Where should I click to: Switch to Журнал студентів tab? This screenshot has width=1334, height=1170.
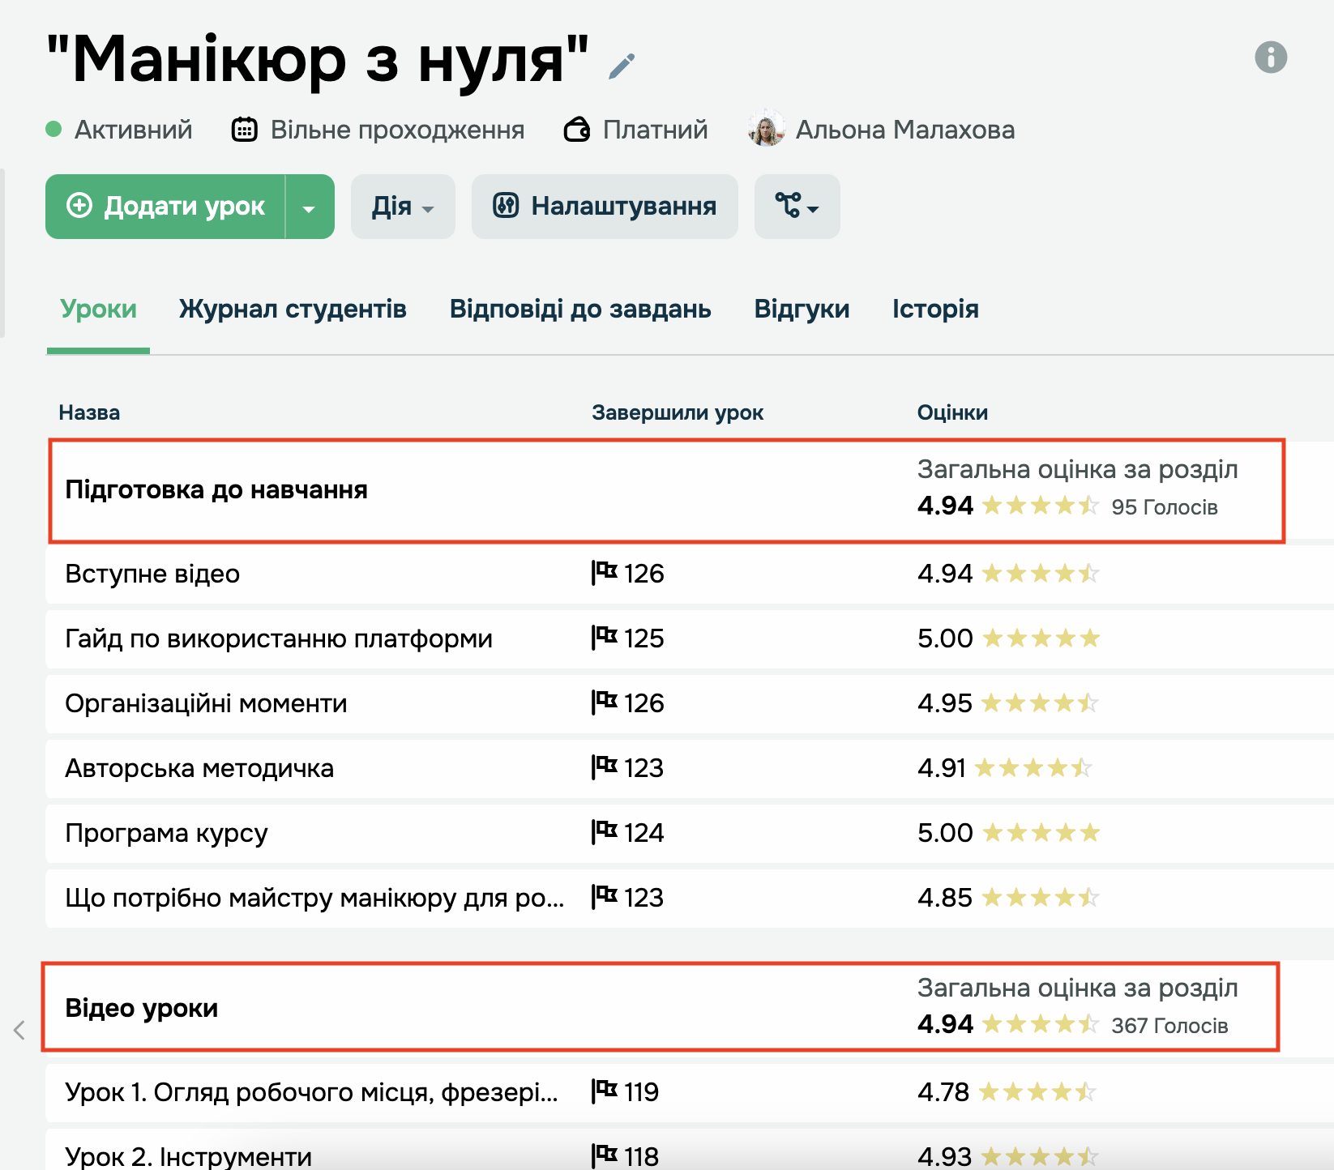(293, 310)
